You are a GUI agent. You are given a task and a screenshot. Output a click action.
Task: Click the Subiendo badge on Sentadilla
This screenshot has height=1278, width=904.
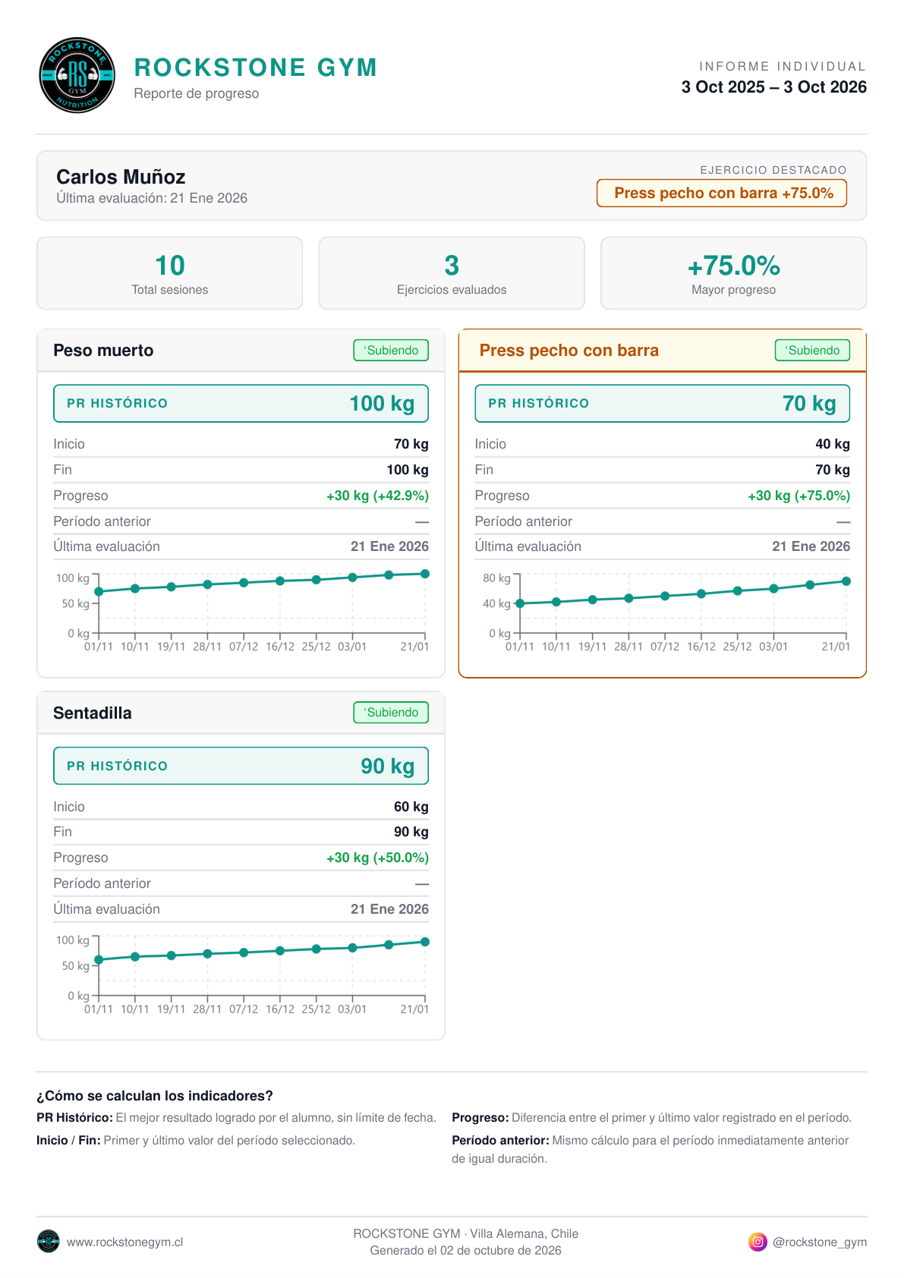(x=391, y=713)
